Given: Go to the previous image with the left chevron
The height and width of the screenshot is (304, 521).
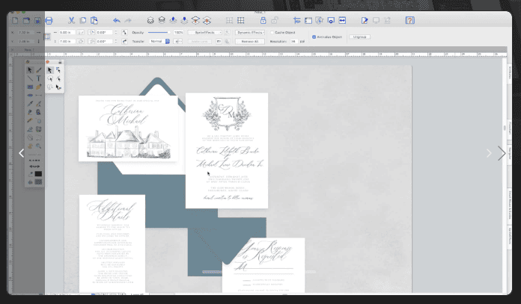Looking at the screenshot, I should 21,153.
